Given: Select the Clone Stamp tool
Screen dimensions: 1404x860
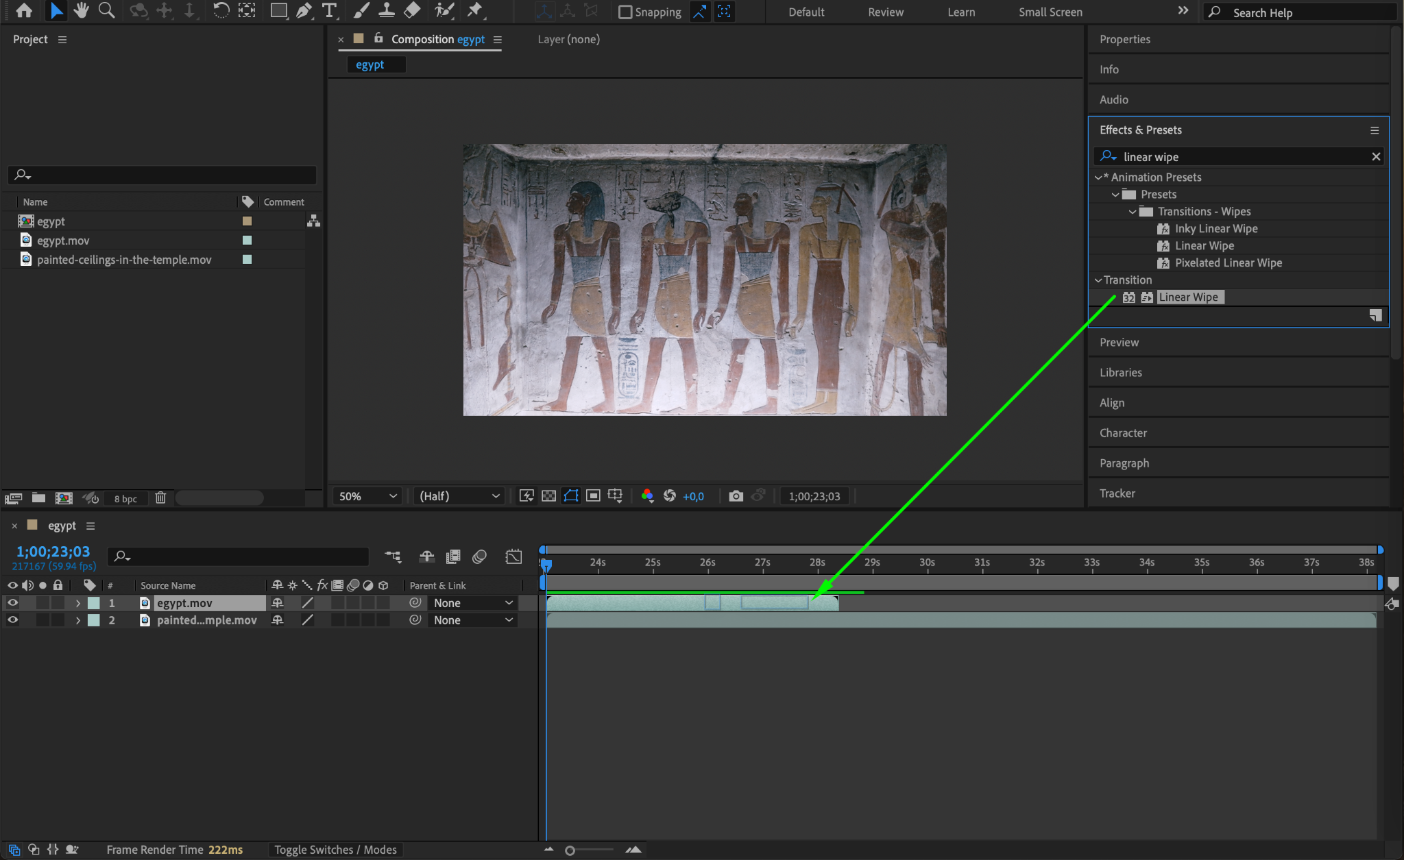Looking at the screenshot, I should click(387, 10).
